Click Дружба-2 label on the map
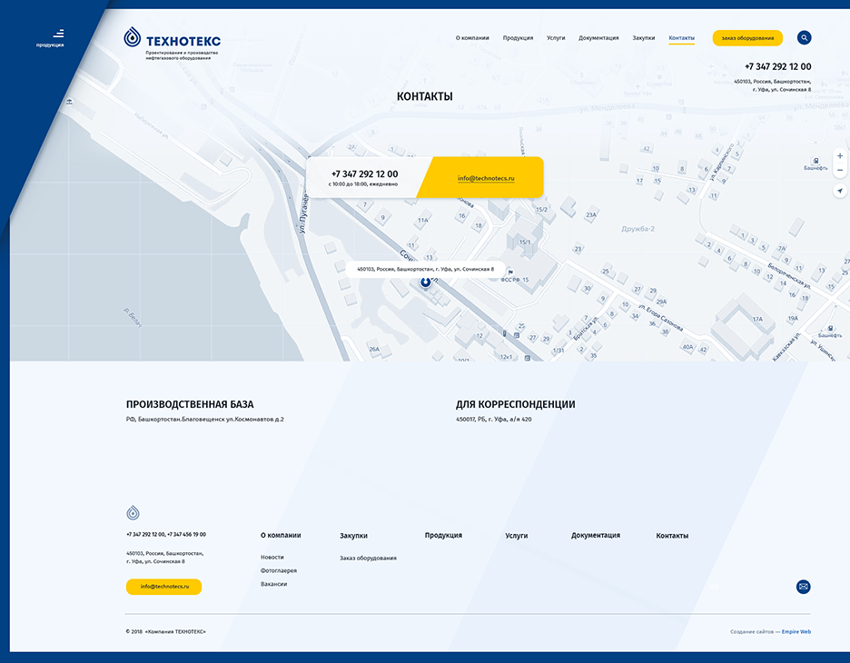850x663 pixels. tap(637, 229)
